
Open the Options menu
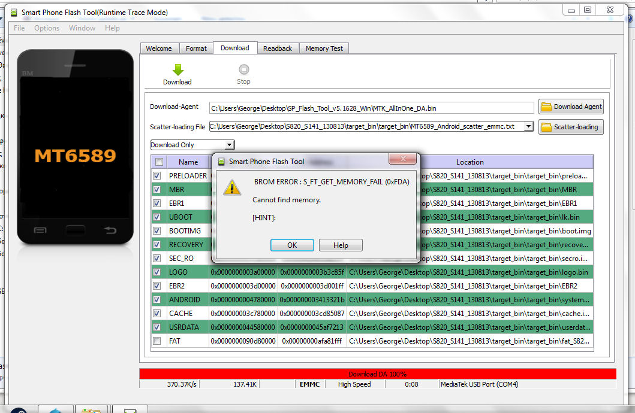(47, 28)
